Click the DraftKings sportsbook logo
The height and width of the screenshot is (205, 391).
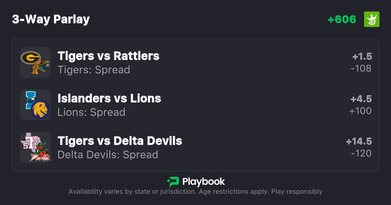pyautogui.click(x=371, y=19)
